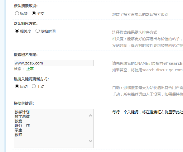
Task: Click the 教学总结 keyword line
Action: pyautogui.click(x=22, y=116)
